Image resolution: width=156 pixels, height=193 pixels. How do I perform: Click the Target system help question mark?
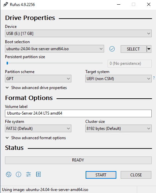tap(154, 78)
